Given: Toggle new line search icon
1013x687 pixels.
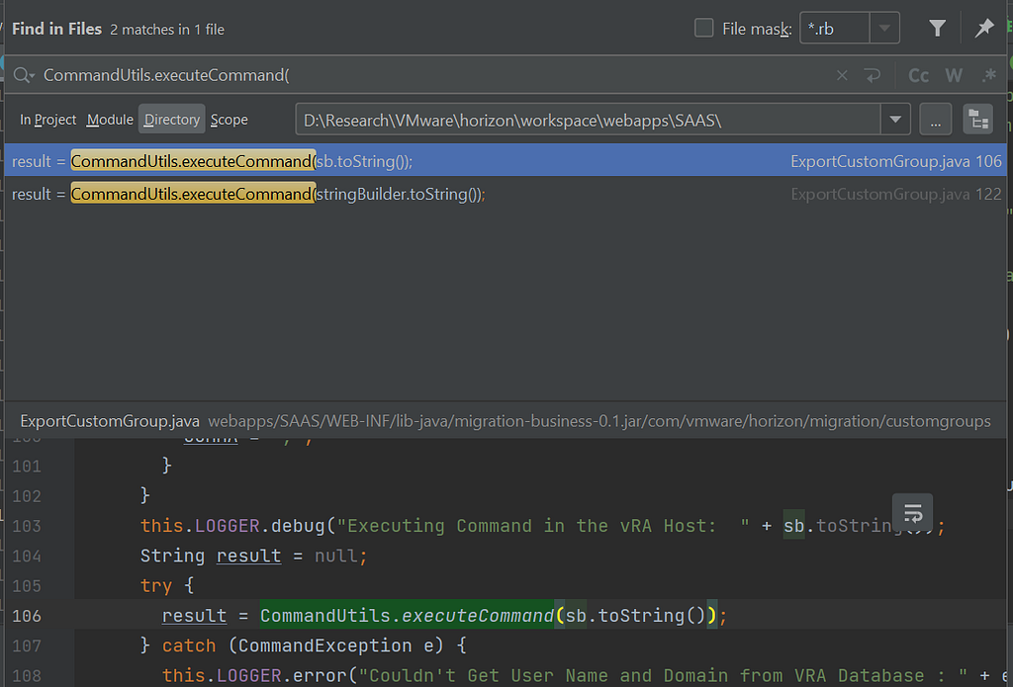Looking at the screenshot, I should tap(873, 75).
